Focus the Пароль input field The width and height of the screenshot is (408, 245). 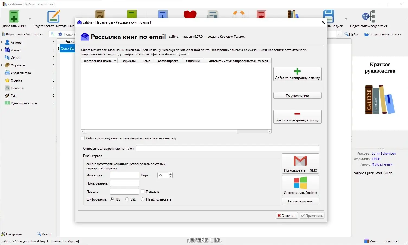124,192
